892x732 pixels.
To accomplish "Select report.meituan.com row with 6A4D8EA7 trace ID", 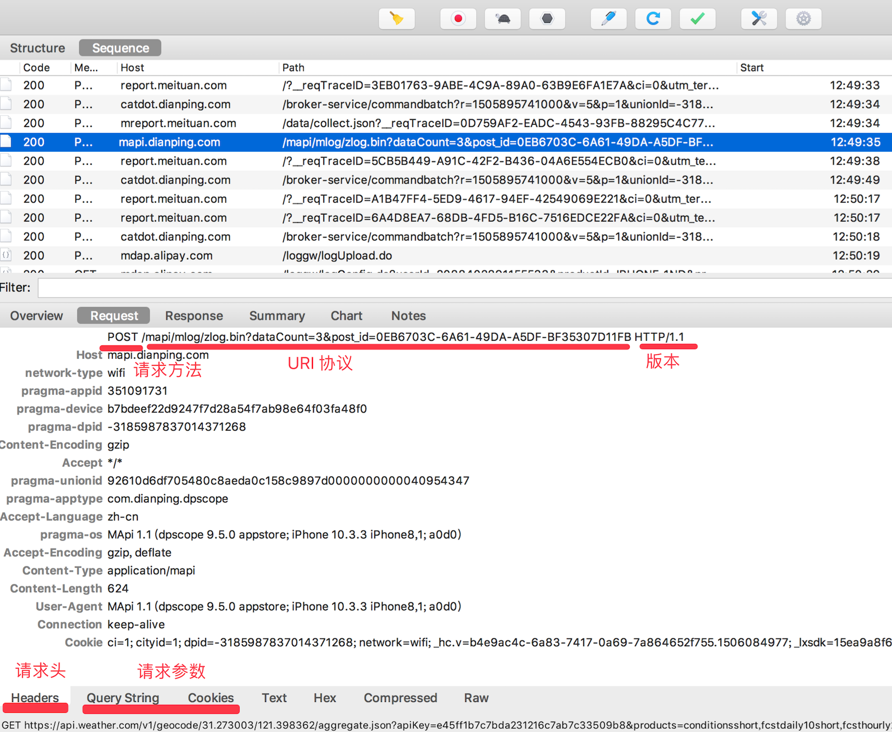I will tap(446, 218).
